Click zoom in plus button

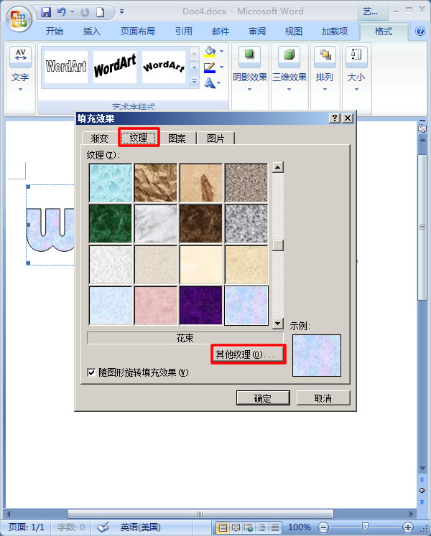coord(408,527)
